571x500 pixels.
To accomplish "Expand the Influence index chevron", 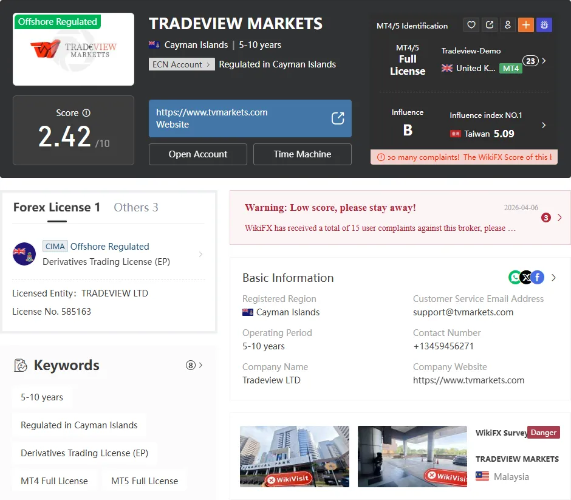I will (544, 125).
